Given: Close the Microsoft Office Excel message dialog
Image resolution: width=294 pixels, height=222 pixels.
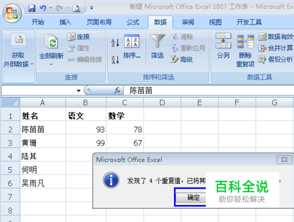Looking at the screenshot, I should (x=284, y=160).
